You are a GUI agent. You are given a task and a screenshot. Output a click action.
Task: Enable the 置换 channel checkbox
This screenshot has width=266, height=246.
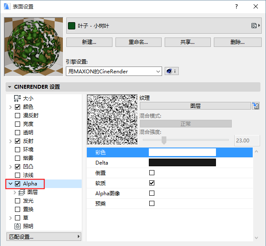click(x=18, y=209)
